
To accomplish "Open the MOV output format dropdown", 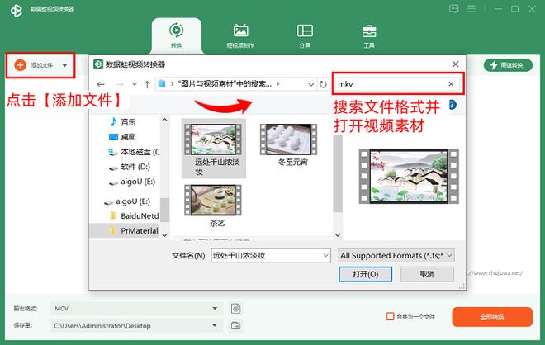I will pos(136,308).
